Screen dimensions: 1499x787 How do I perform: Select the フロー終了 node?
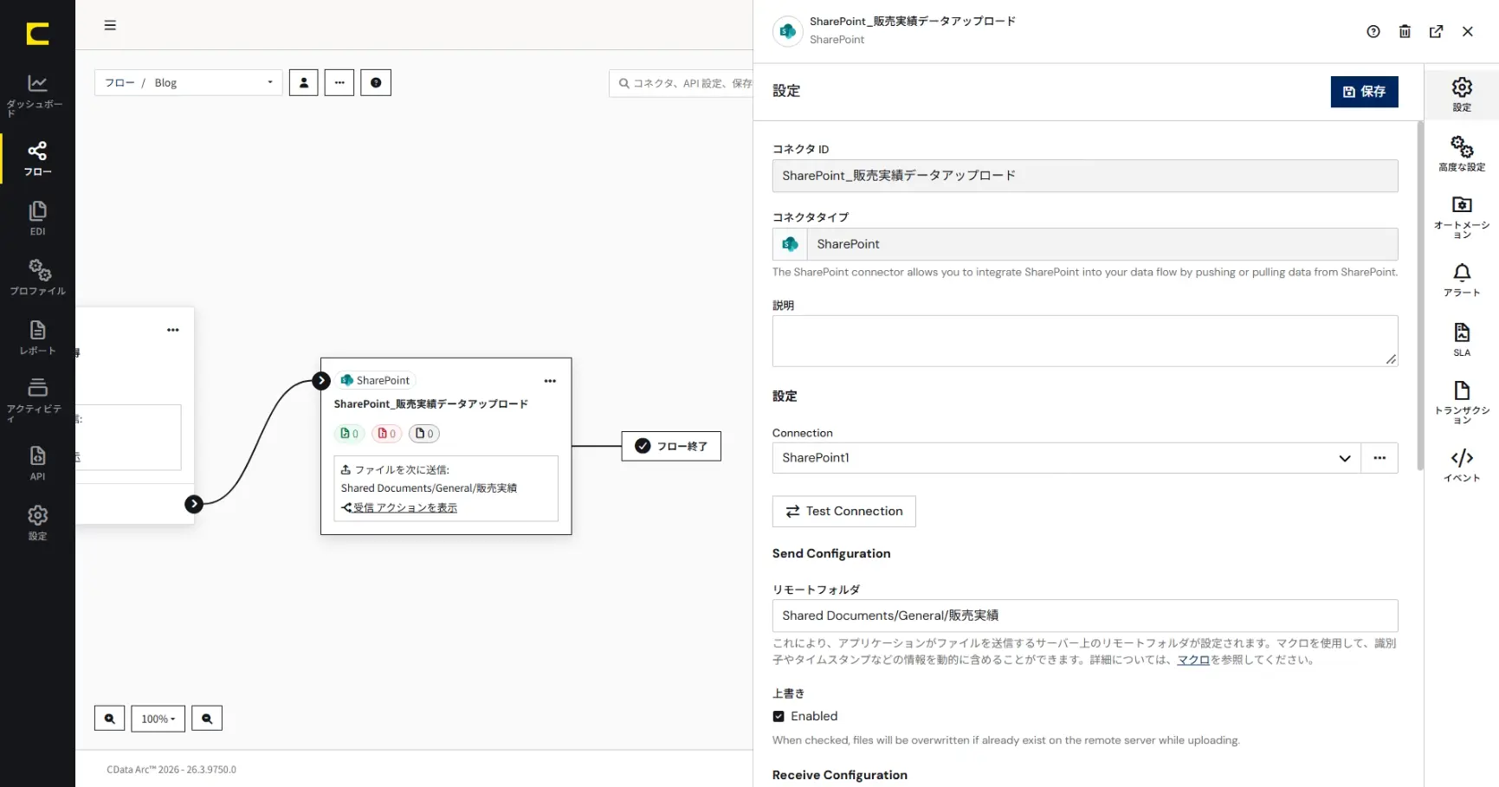pyautogui.click(x=671, y=446)
